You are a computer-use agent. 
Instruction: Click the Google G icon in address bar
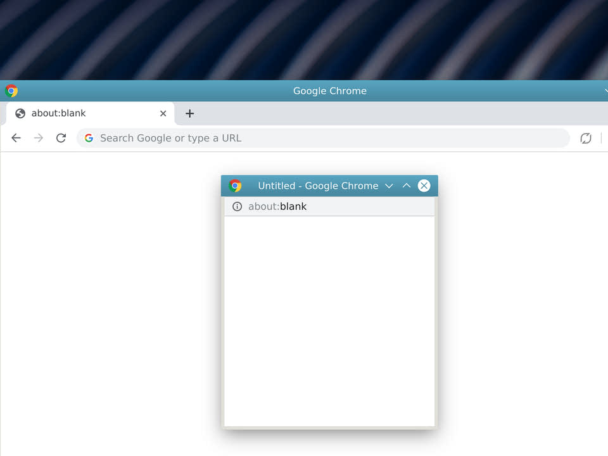point(89,138)
